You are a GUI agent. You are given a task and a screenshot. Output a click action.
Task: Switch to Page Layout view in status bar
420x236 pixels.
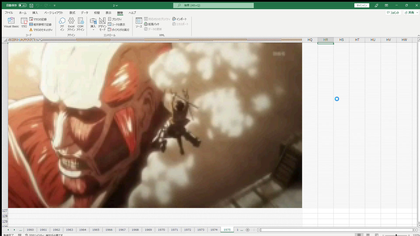coord(368,235)
